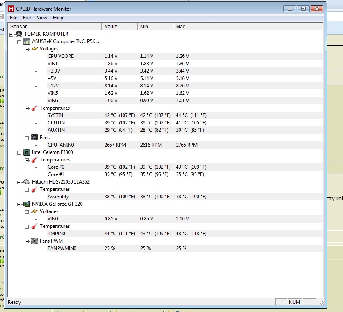Click the 2657 RPM fan value
Viewport: 343px width, 312px height.
[115, 145]
